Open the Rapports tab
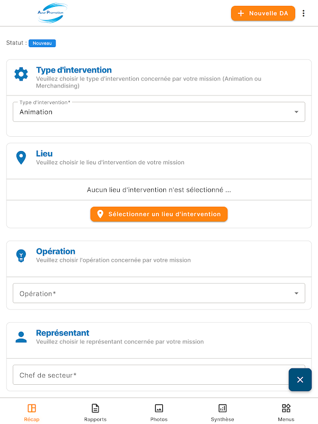 coord(95,413)
